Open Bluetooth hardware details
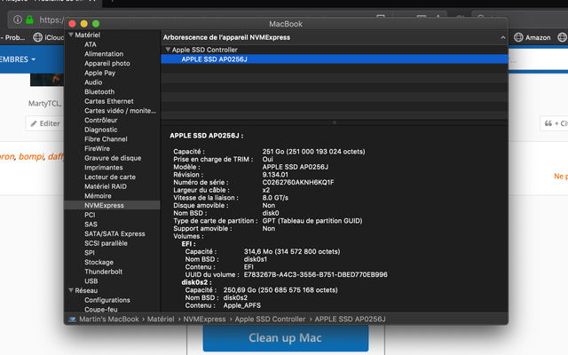 click(x=99, y=91)
